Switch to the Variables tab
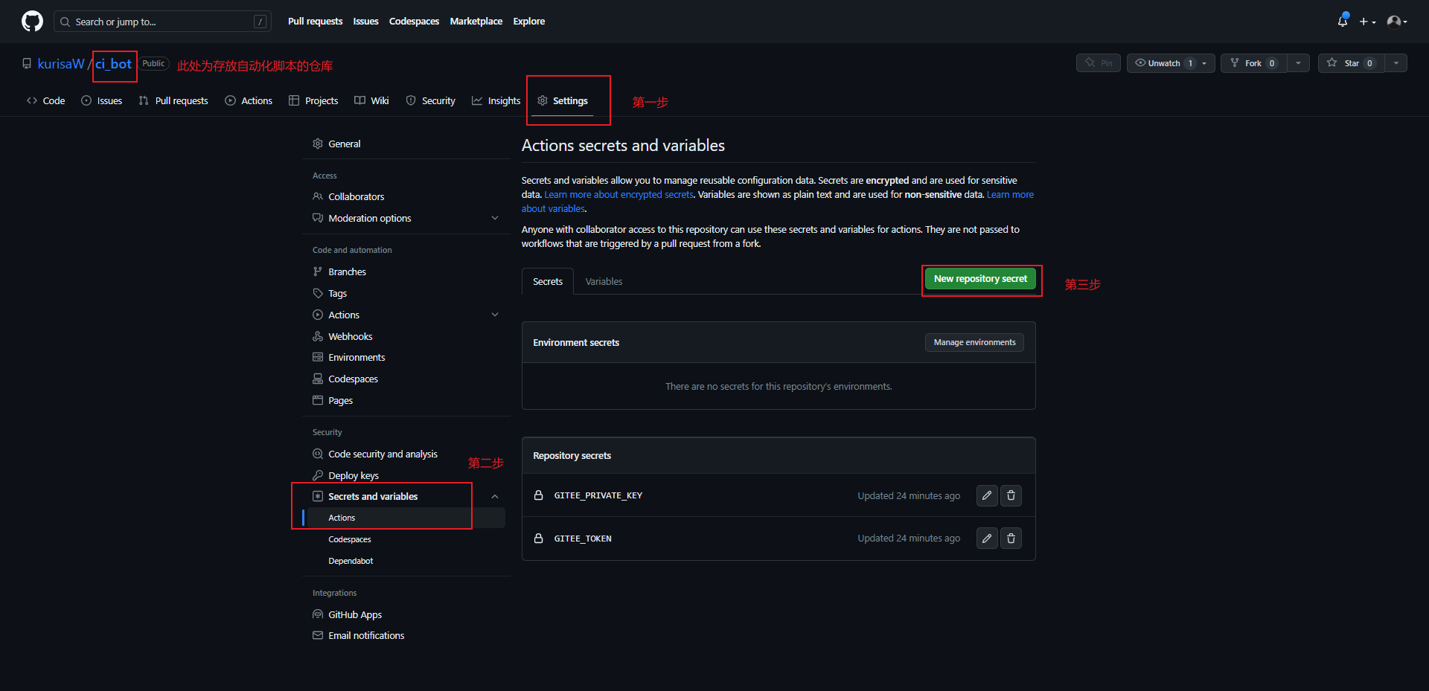Viewport: 1429px width, 691px height. coord(604,281)
